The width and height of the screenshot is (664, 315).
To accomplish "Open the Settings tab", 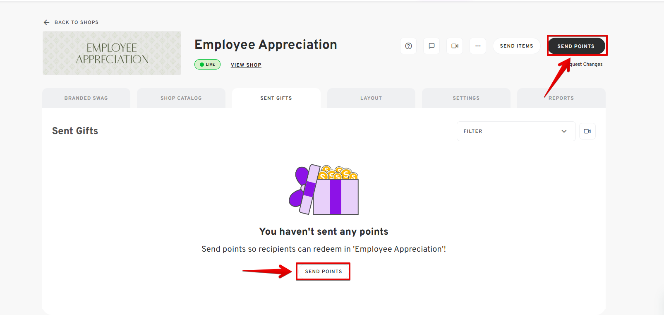I will point(466,98).
